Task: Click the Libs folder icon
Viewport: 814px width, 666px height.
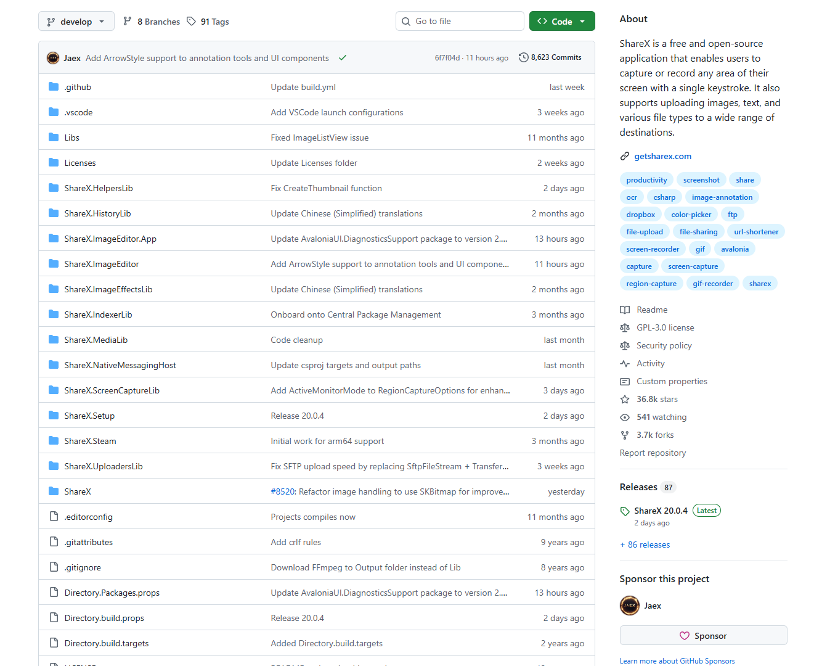Action: pos(54,138)
